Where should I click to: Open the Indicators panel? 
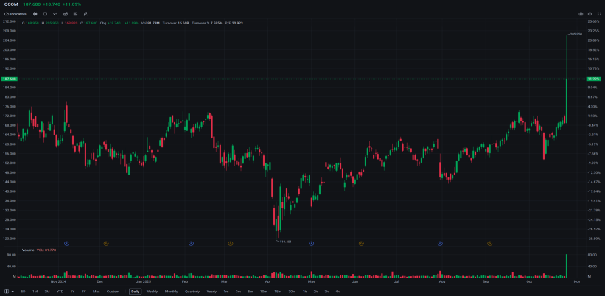15,14
